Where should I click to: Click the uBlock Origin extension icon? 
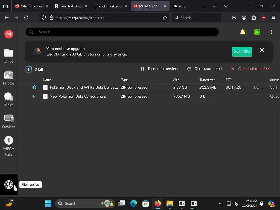(x=264, y=17)
